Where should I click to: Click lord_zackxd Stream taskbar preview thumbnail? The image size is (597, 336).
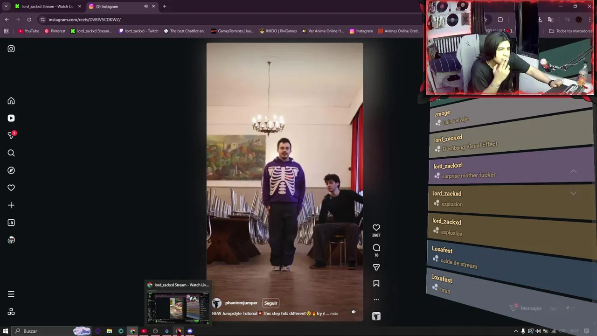tap(178, 304)
